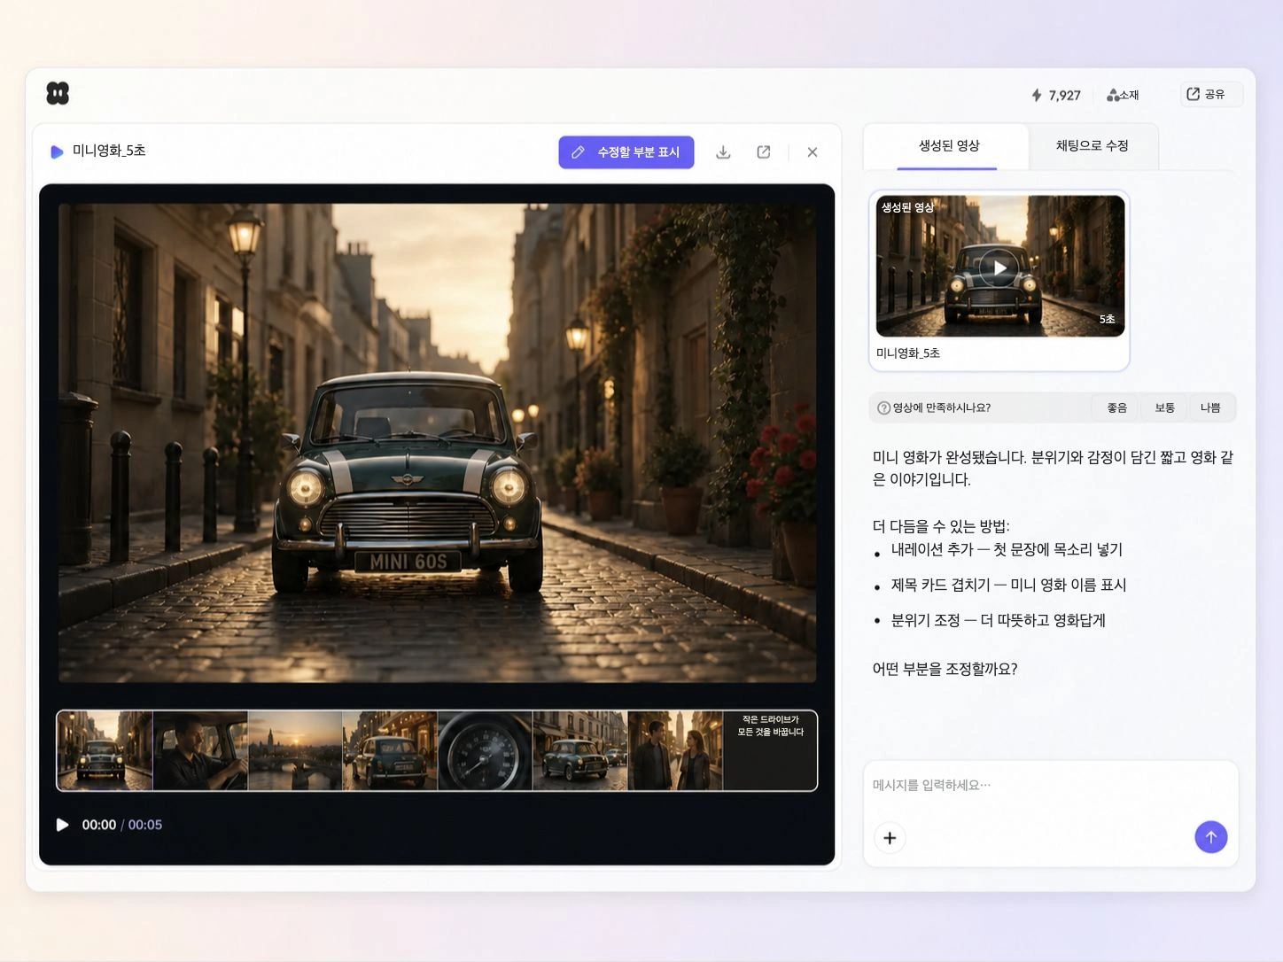Click the 00:05 duration text
Screen dimensions: 1283x962
pos(145,825)
